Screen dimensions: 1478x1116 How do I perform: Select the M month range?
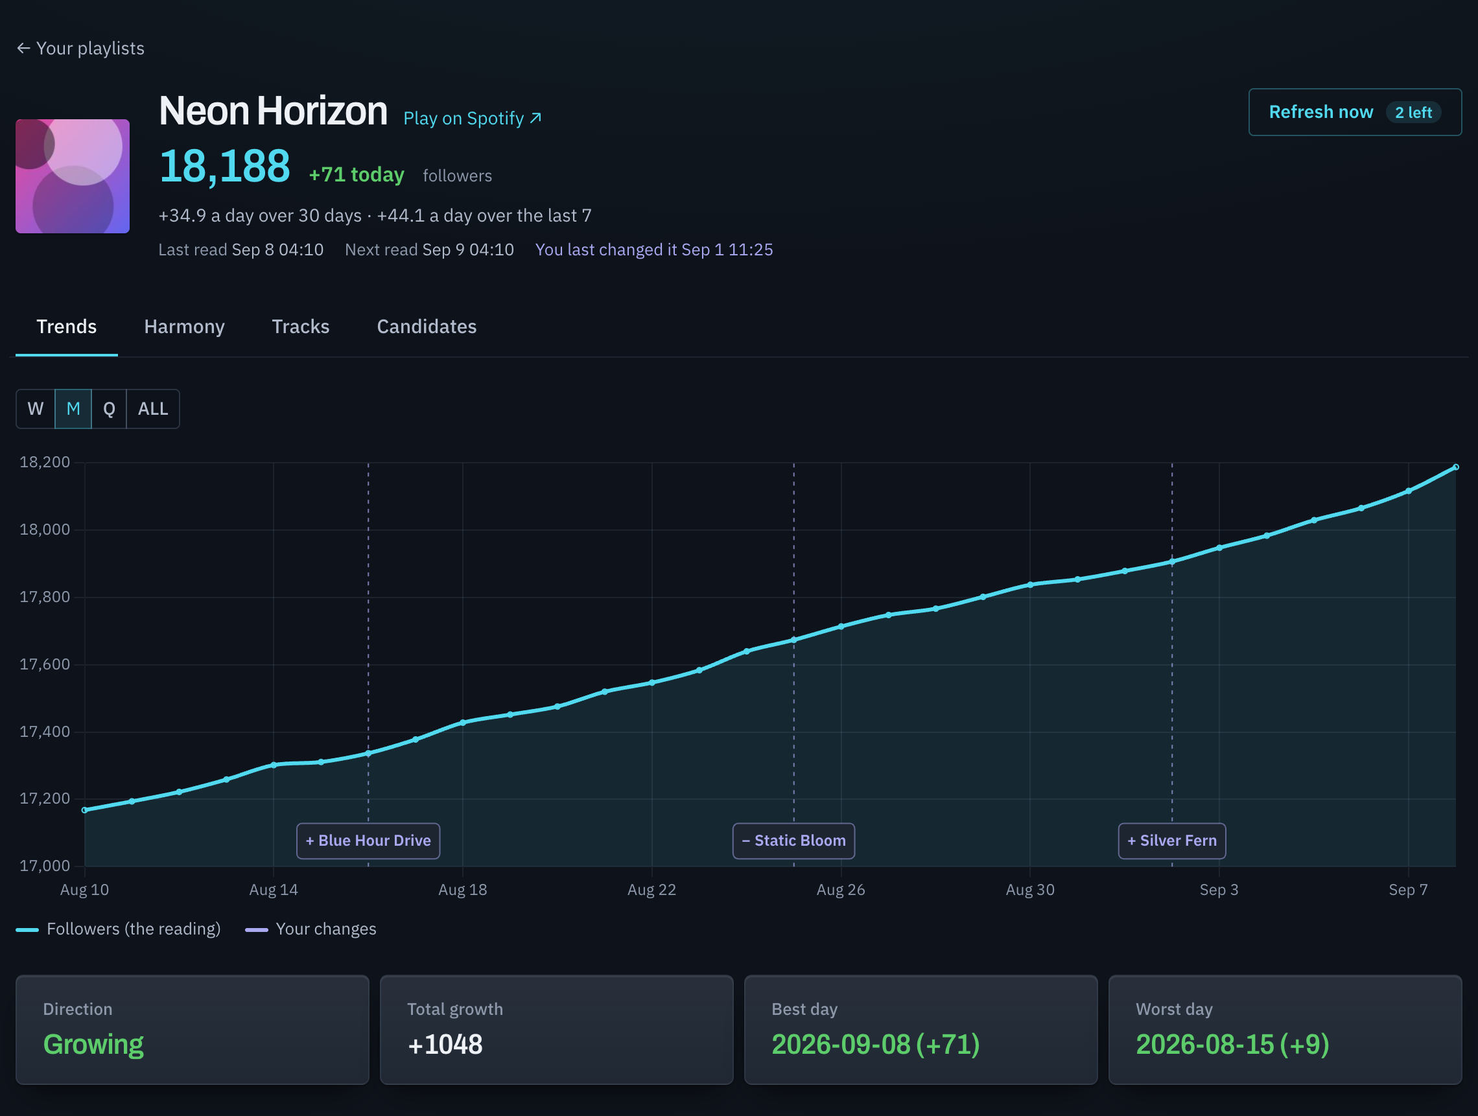pyautogui.click(x=73, y=409)
